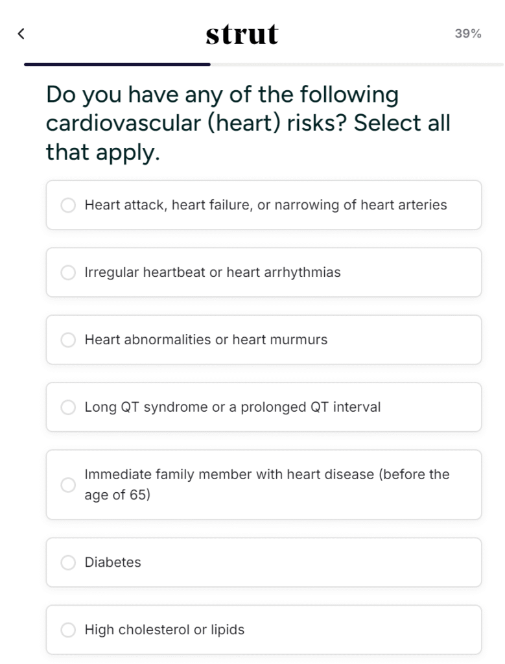
Task: Tick the radio circle beside Heart abnormalities
Action: click(68, 340)
